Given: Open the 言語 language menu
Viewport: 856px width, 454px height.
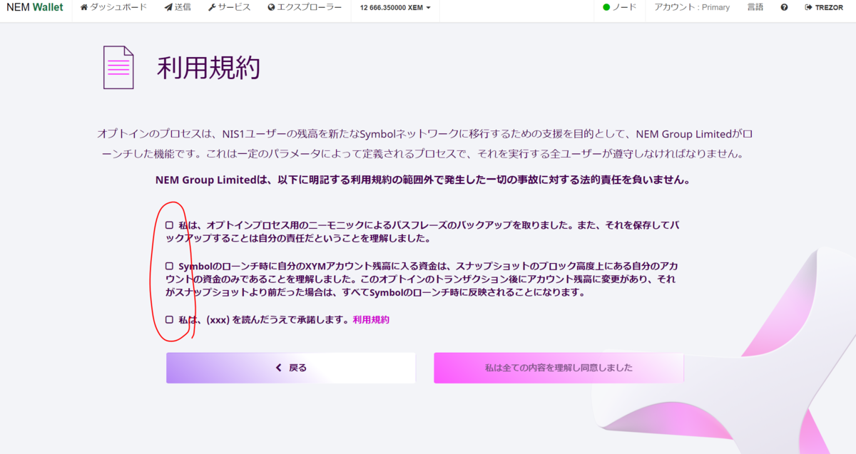Looking at the screenshot, I should pos(755,7).
